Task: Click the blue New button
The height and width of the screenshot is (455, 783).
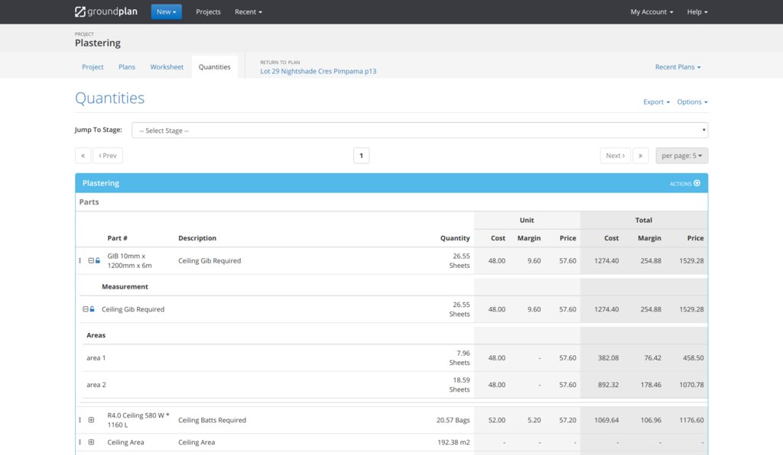Action: [166, 12]
